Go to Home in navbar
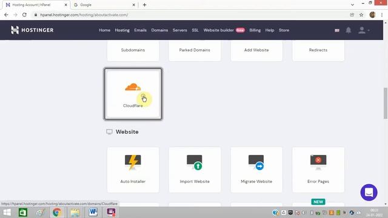The width and height of the screenshot is (388, 218). pyautogui.click(x=105, y=30)
